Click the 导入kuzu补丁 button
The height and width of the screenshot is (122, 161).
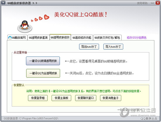click(x=113, y=47)
